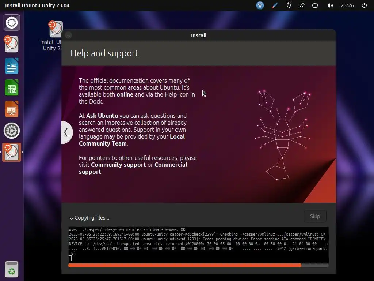Viewport: 374px width, 281px height.
Task: Open notifications bell indicator
Action: click(289, 5)
